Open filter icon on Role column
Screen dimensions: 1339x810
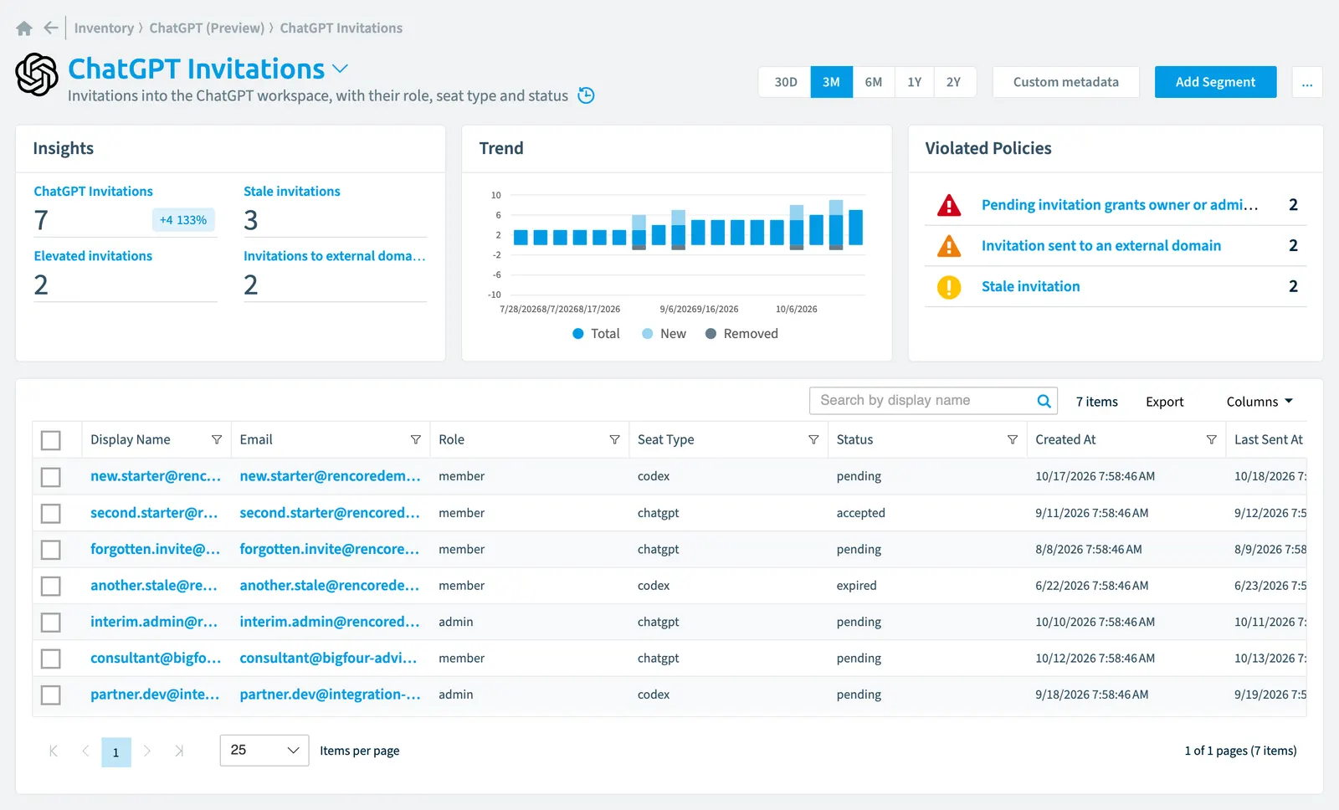pos(614,439)
